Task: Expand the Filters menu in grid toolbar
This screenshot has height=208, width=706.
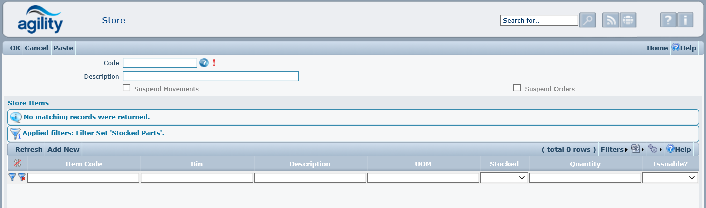Action: coord(614,149)
